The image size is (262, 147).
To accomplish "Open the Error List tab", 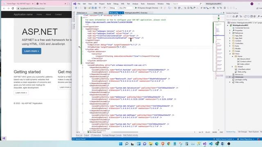I will 79,135.
